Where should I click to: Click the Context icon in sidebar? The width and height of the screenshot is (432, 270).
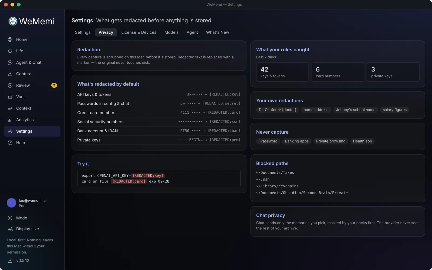point(10,108)
